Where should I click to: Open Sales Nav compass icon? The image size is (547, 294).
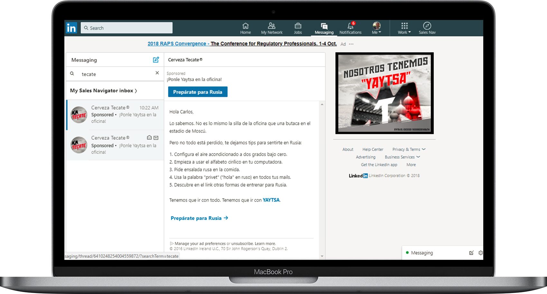coord(427,28)
